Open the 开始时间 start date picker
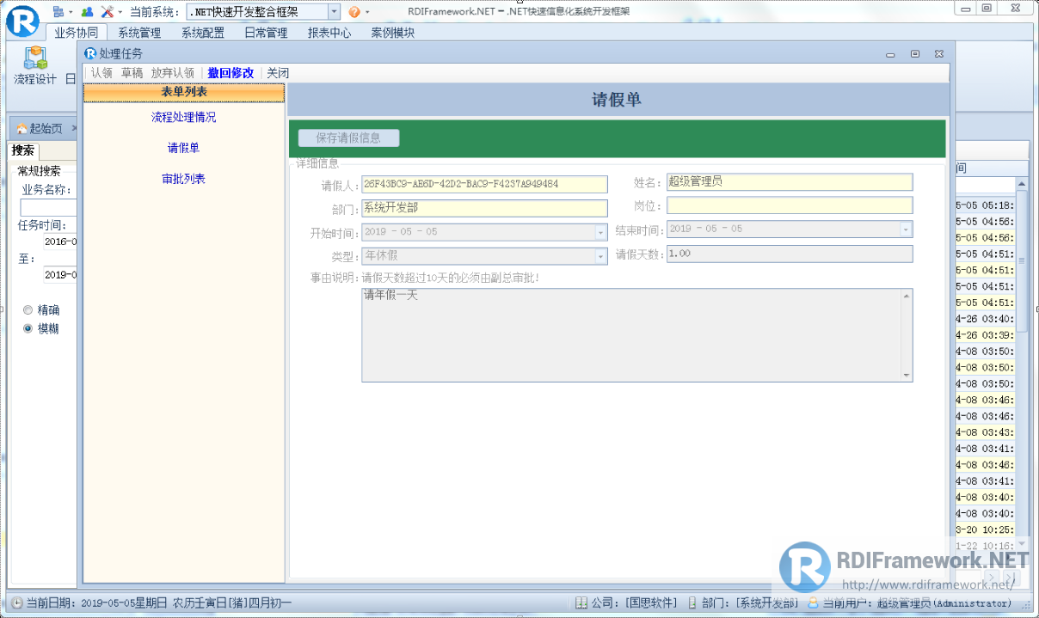The width and height of the screenshot is (1039, 618). pos(602,232)
